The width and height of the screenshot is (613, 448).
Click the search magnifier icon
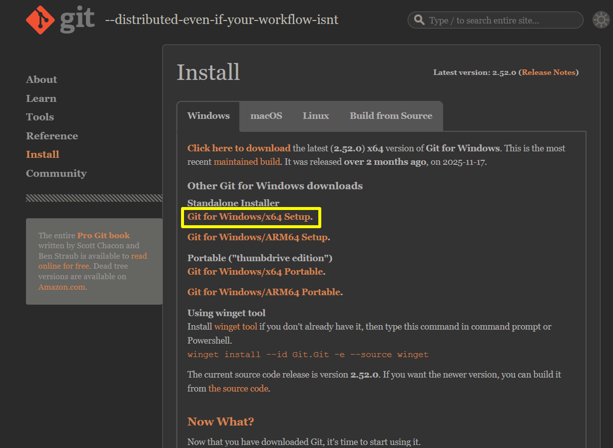click(419, 20)
